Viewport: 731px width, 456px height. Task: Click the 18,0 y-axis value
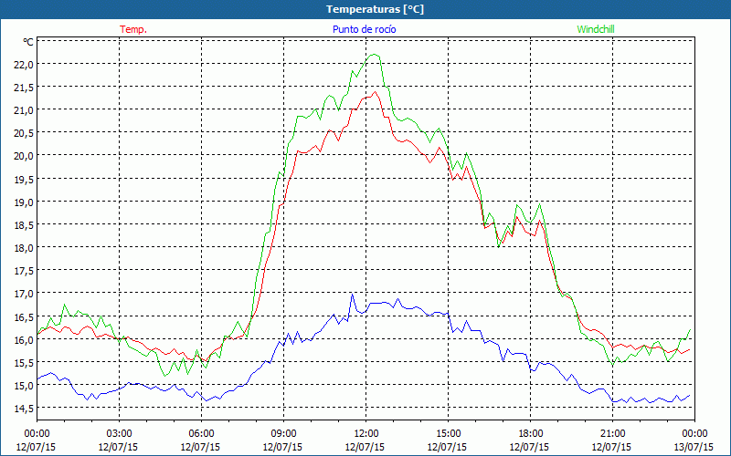pyautogui.click(x=24, y=248)
